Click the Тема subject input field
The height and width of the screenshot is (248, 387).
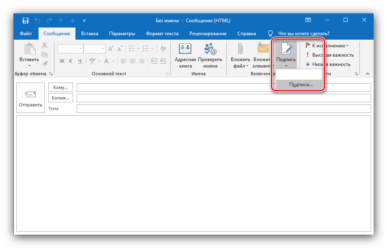223,108
